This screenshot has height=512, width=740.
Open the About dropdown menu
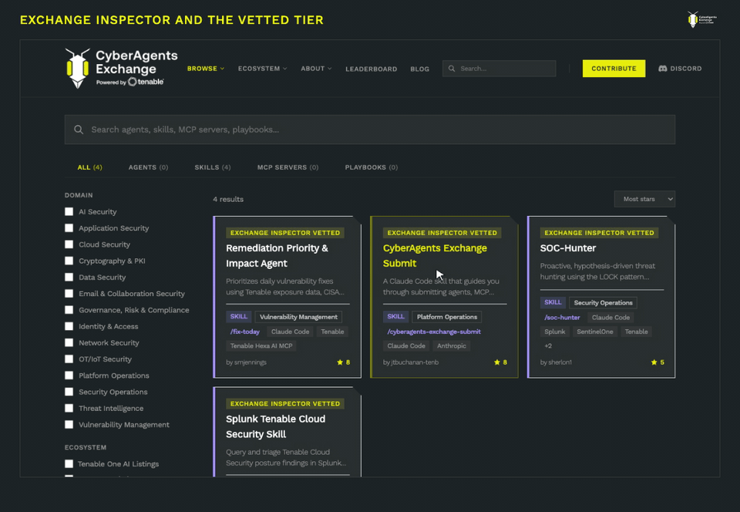click(x=316, y=69)
